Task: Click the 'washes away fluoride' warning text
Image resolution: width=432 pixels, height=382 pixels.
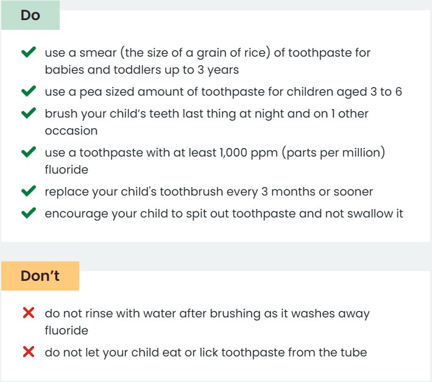Action: coord(207,322)
